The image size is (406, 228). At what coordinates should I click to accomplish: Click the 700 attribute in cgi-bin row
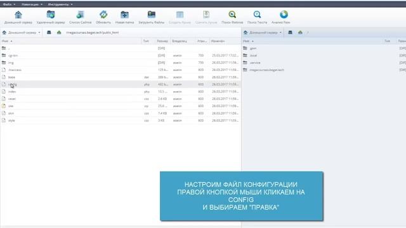click(201, 56)
